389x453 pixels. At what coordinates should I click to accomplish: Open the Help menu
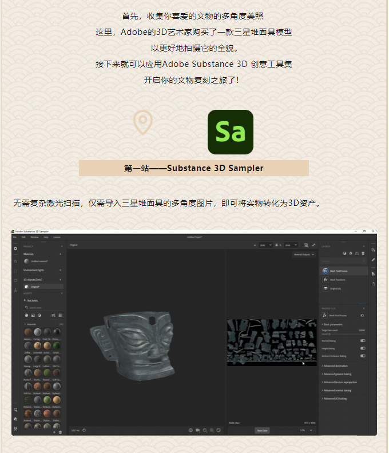46,237
